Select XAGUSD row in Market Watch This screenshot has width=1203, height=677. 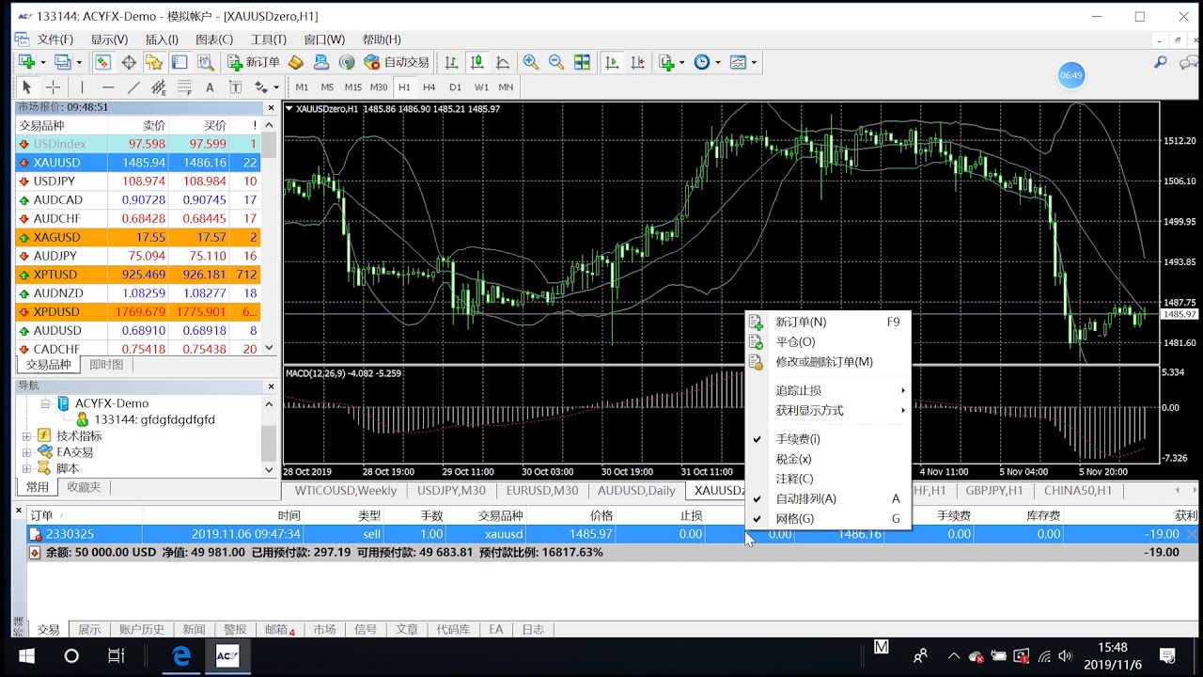[x=138, y=237]
